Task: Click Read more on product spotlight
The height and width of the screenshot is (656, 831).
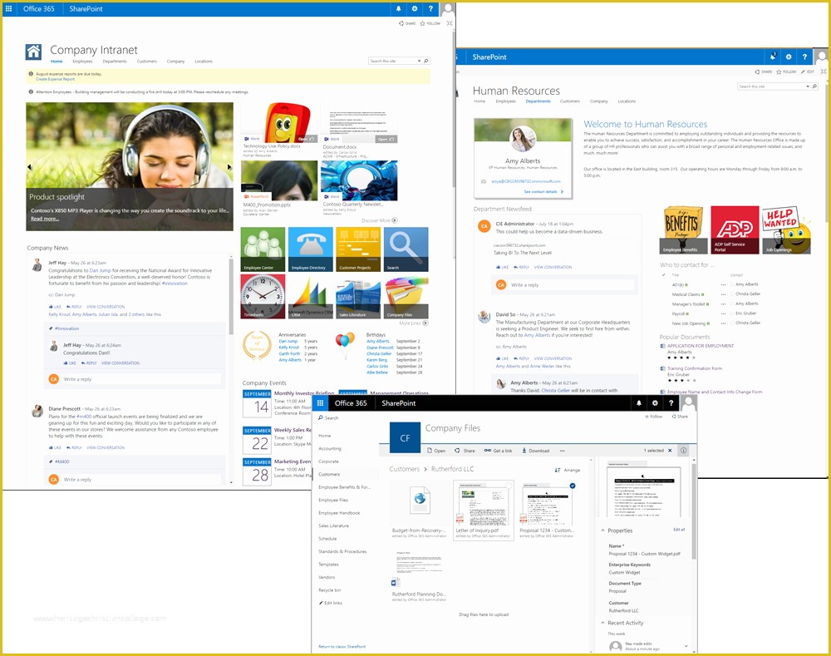Action: [45, 219]
